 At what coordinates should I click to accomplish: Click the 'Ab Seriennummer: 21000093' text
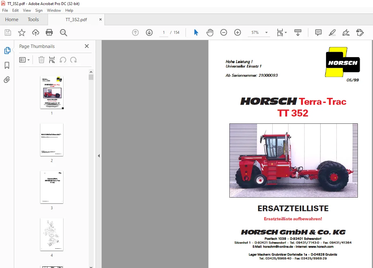coord(252,75)
